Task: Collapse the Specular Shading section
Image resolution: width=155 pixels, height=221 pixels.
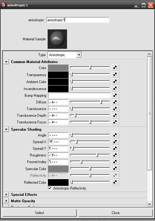Action: 6,129
